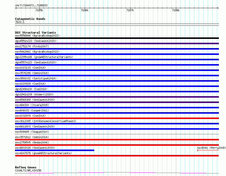This screenshot has width=226, height=176.
Task: Select the dgv1841n209 (Almarri2020) label
Action: [34, 94]
